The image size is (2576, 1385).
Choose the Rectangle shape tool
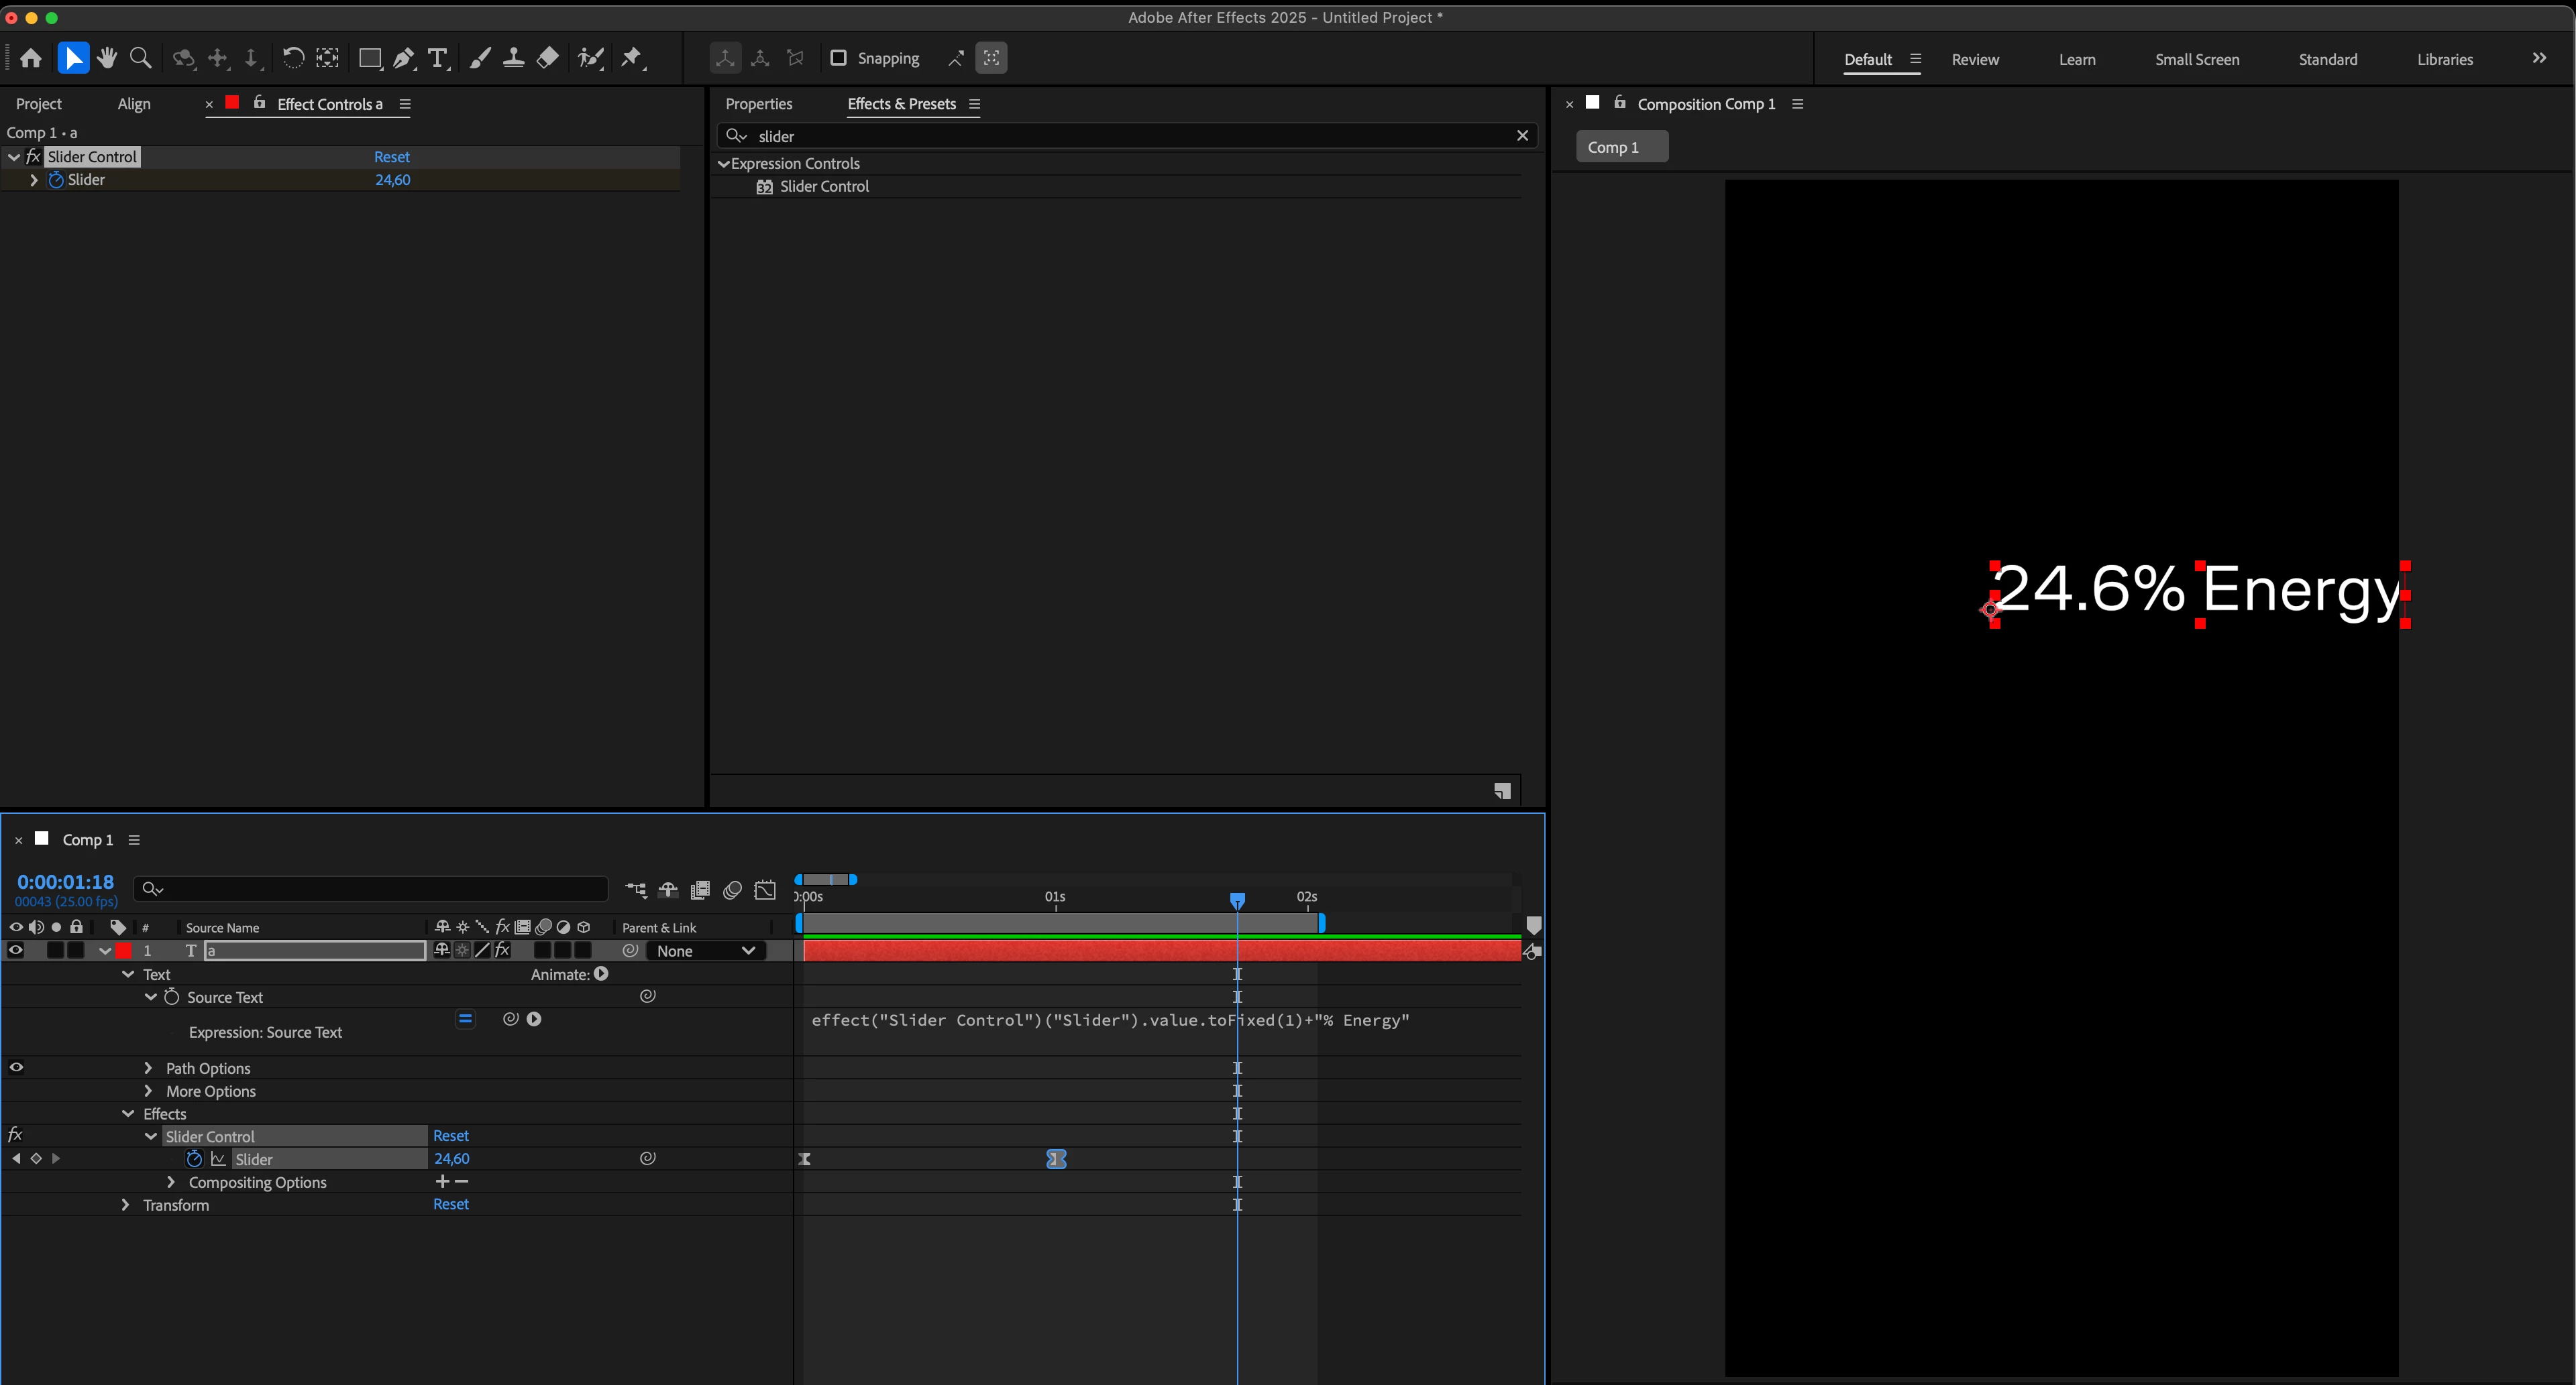pos(369,59)
